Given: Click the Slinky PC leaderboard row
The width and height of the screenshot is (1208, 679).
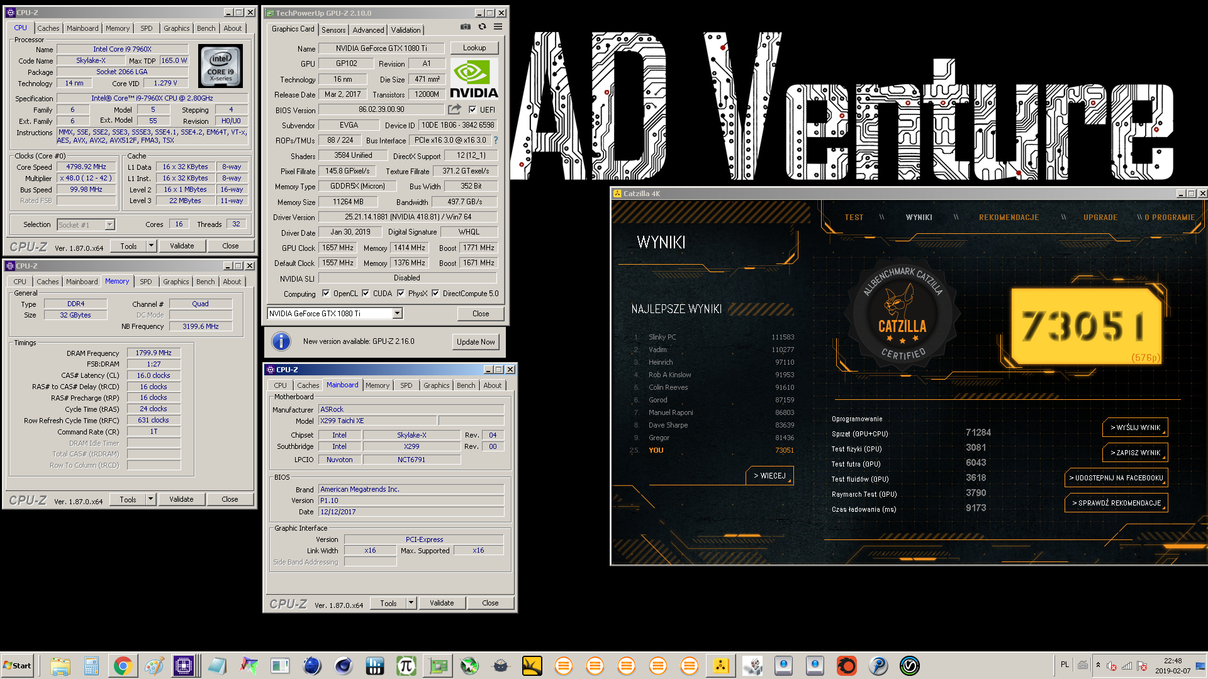Looking at the screenshot, I should [713, 337].
